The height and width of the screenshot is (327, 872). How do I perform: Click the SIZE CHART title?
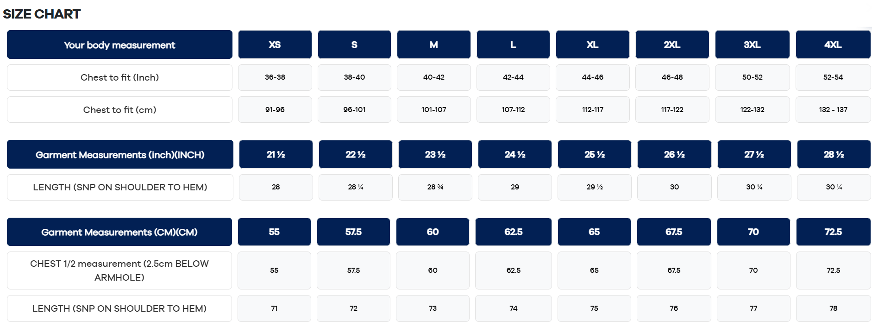(x=42, y=14)
